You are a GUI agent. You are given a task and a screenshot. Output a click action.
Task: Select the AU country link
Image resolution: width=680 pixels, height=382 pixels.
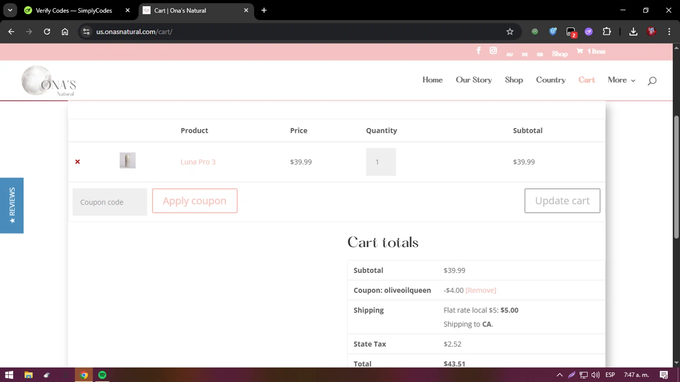tap(510, 54)
